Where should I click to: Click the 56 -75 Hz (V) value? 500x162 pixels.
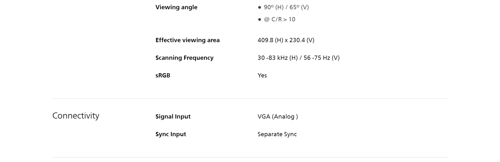coord(322,58)
